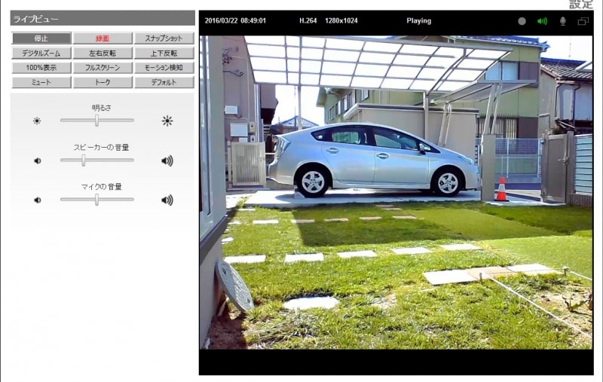Click the loud volume icon for speaker volume
Screen dimensions: 603x382
[167, 160]
